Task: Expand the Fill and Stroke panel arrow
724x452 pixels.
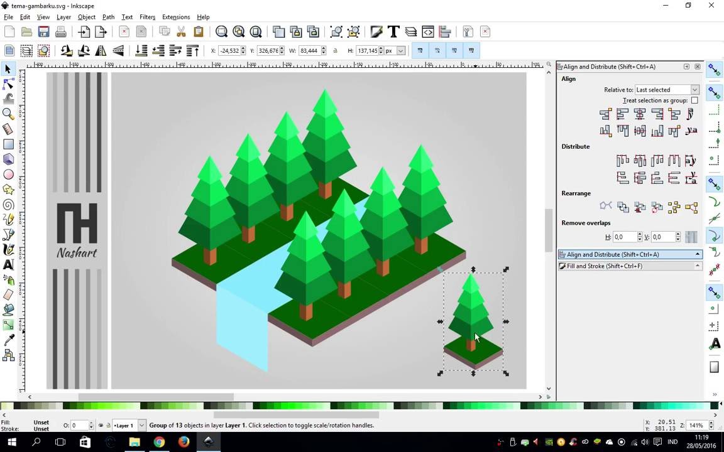Action: click(x=697, y=266)
